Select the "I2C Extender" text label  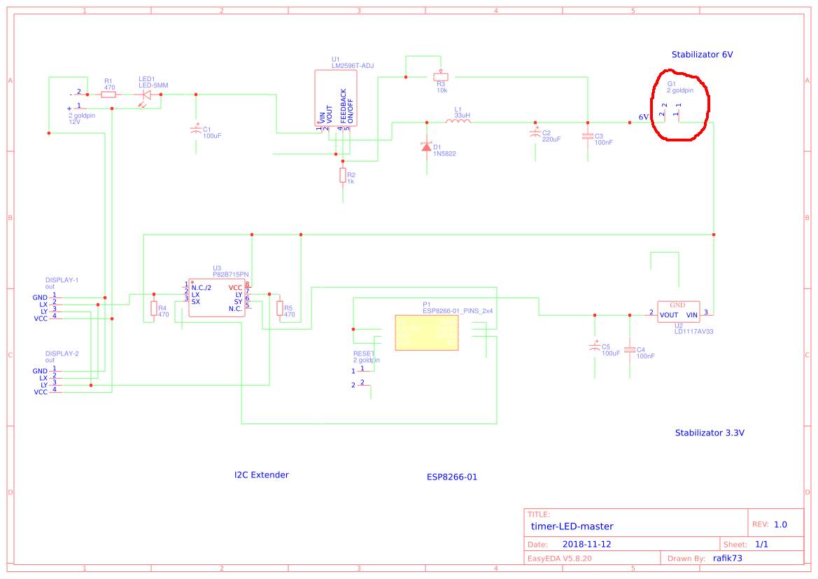(261, 475)
